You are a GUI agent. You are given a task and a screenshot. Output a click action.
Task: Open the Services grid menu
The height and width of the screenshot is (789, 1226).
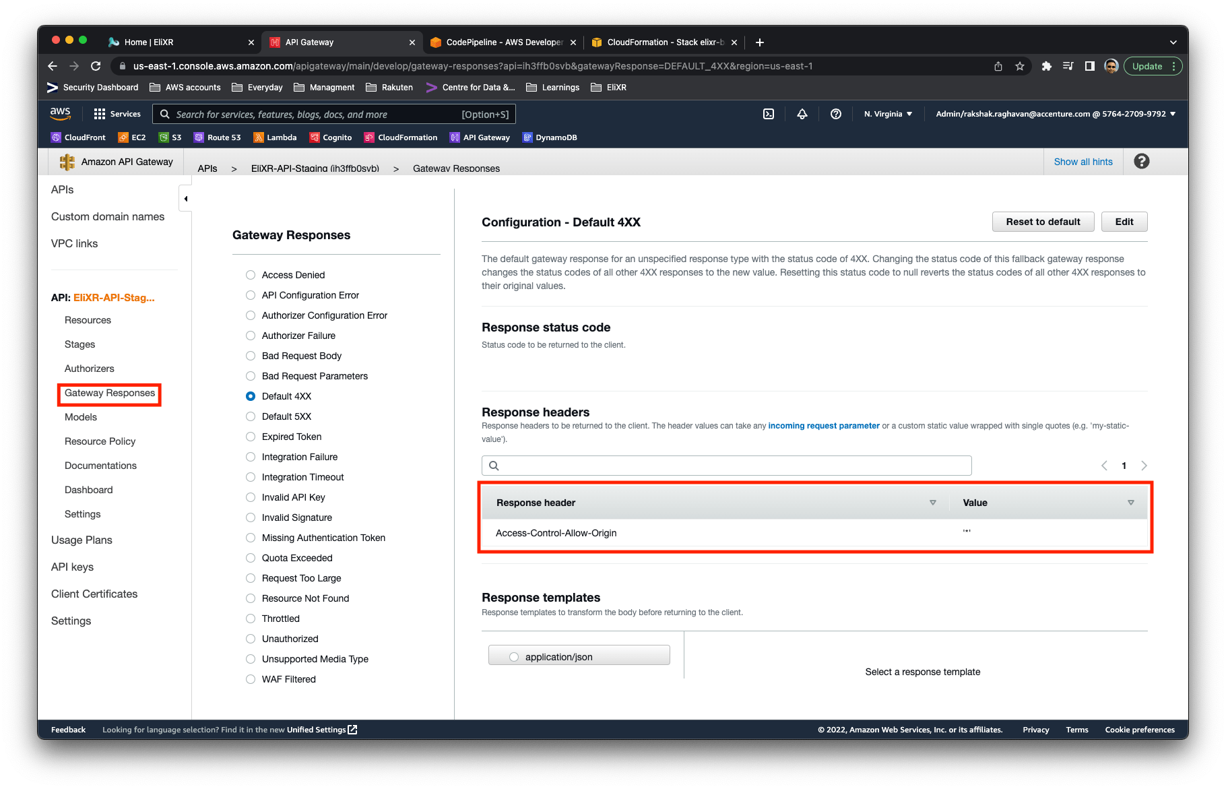pos(117,114)
